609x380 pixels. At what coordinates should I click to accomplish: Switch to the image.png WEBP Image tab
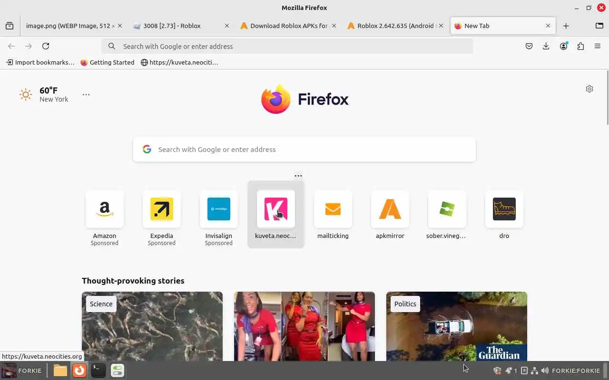pyautogui.click(x=68, y=26)
